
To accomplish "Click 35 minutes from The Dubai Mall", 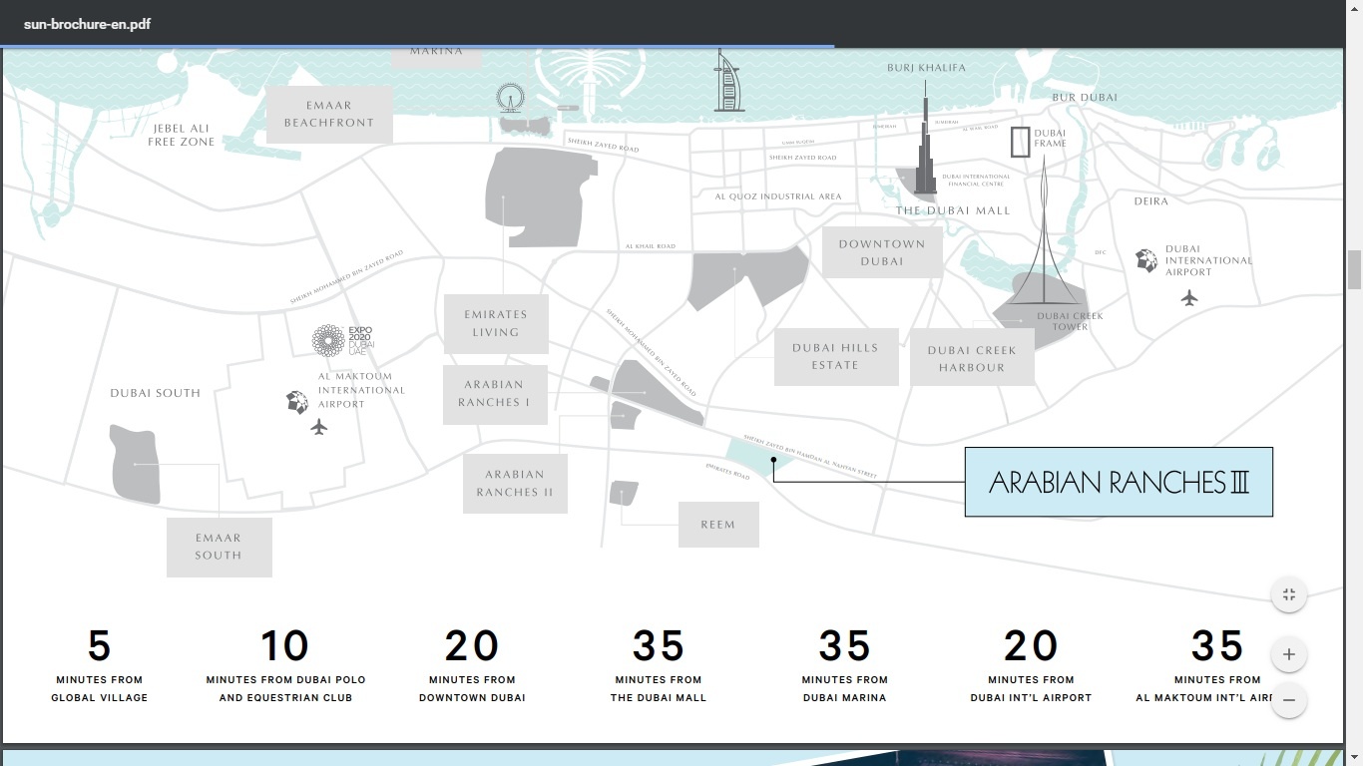I will tap(659, 665).
